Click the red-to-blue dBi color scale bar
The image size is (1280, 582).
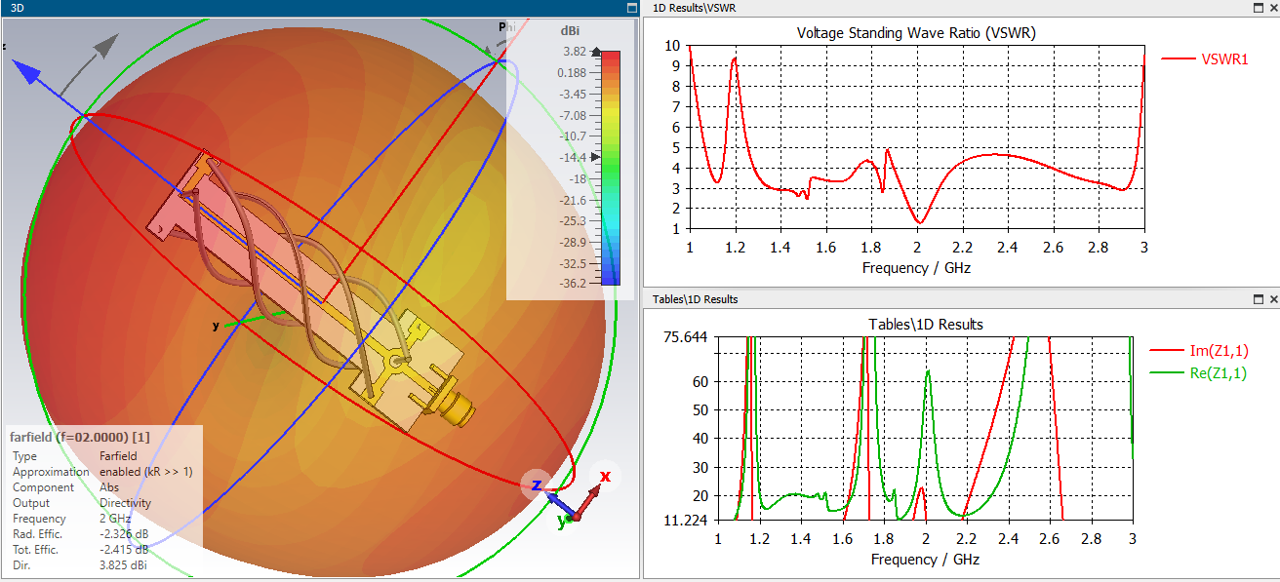click(x=611, y=168)
